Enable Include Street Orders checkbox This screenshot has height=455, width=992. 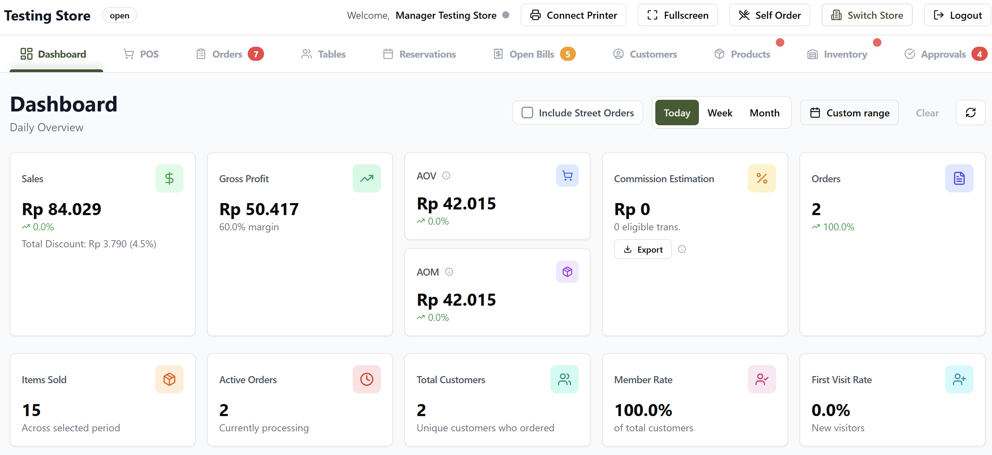coord(527,113)
